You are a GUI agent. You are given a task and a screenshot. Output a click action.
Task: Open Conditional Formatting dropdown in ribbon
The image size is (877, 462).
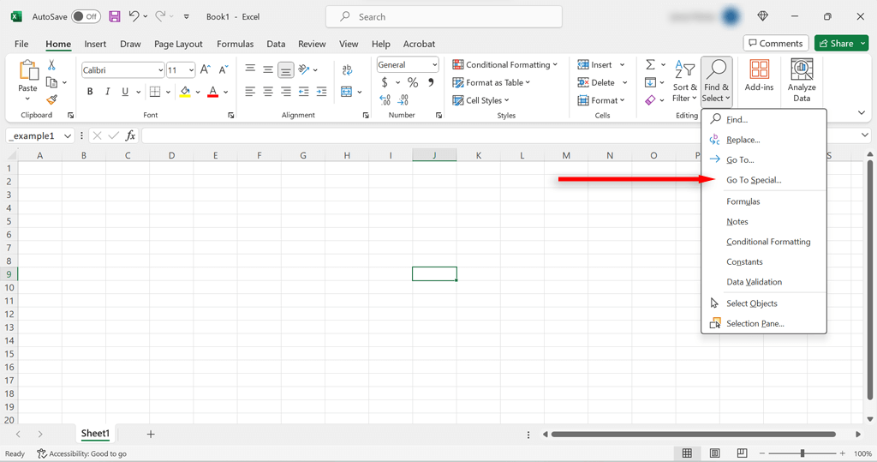point(505,65)
